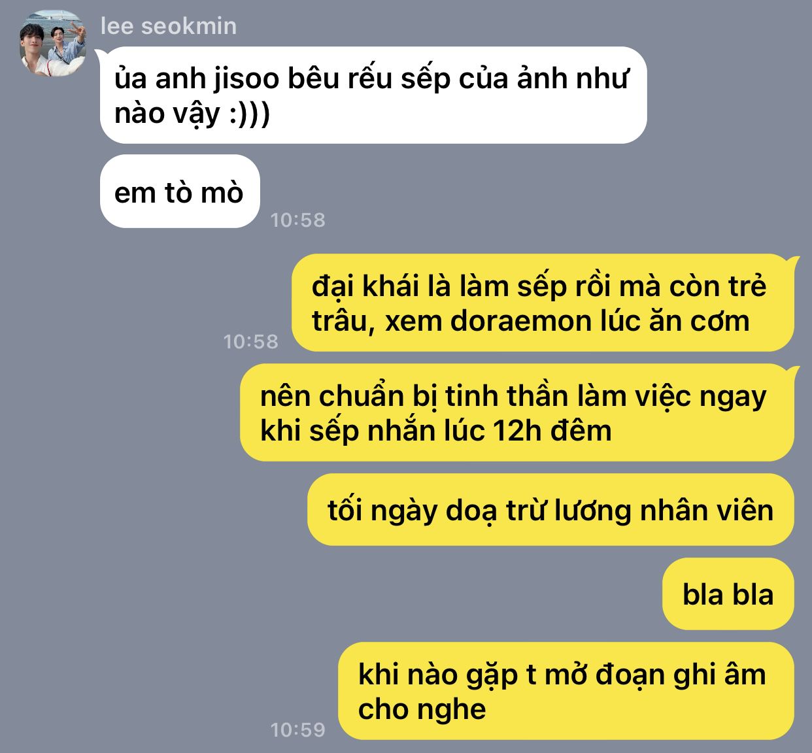Click the 10:58 timestamp next to the yellow bubble
The width and height of the screenshot is (812, 753).
click(250, 341)
